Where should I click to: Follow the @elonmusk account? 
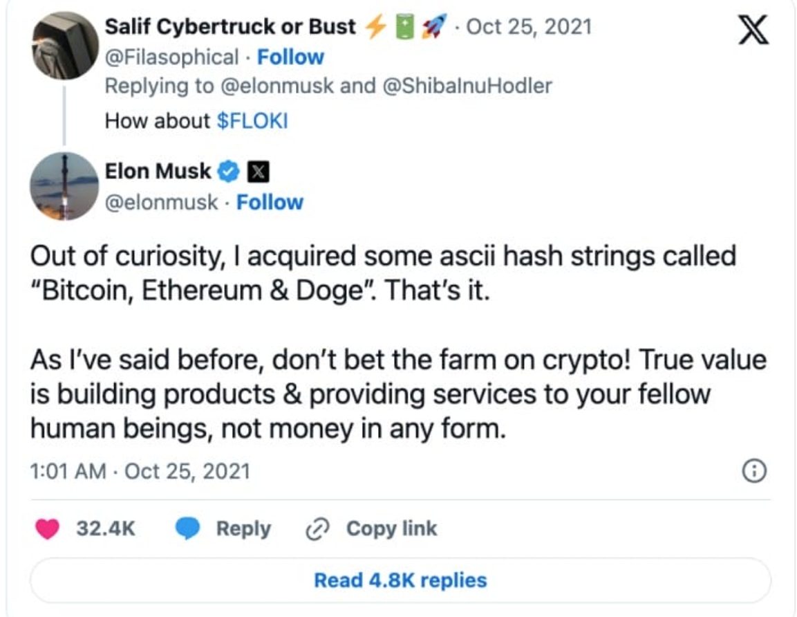pyautogui.click(x=270, y=202)
